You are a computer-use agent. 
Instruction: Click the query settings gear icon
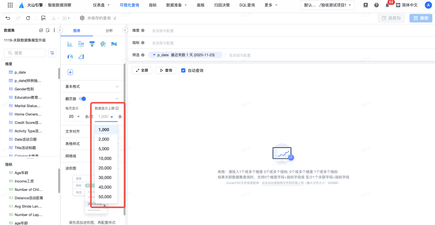click(x=82, y=18)
